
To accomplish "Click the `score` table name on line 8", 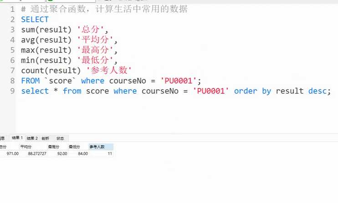I will 60,81.
